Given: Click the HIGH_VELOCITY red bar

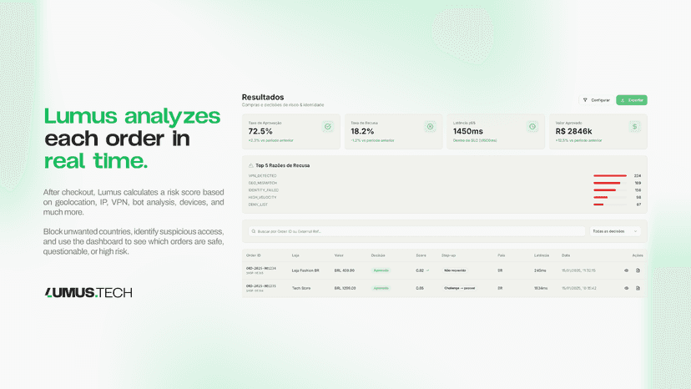Looking at the screenshot, I should 601,197.
